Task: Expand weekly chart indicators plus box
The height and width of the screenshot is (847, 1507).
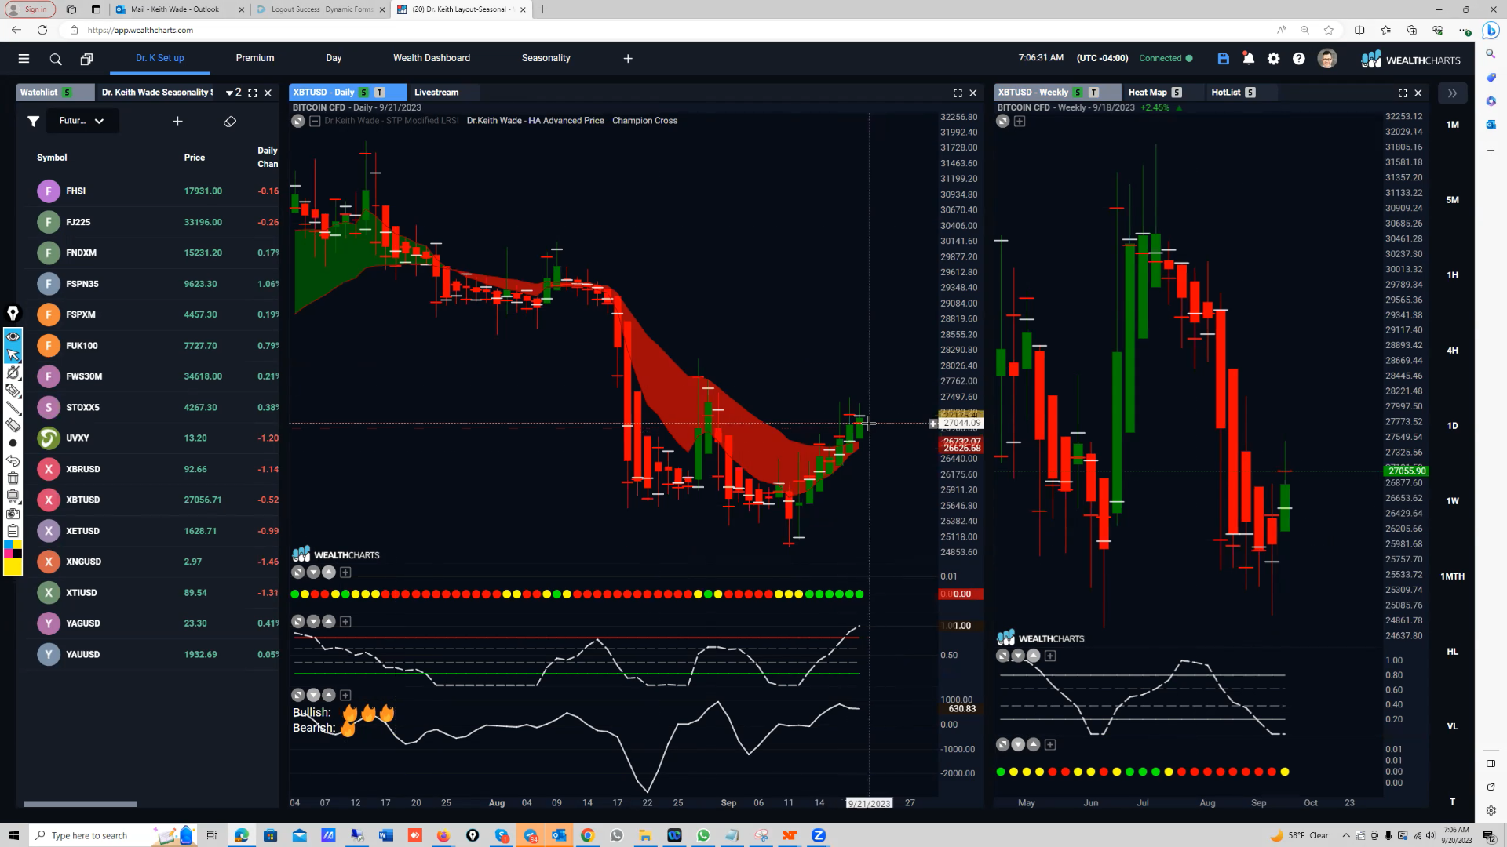Action: pos(1020,122)
